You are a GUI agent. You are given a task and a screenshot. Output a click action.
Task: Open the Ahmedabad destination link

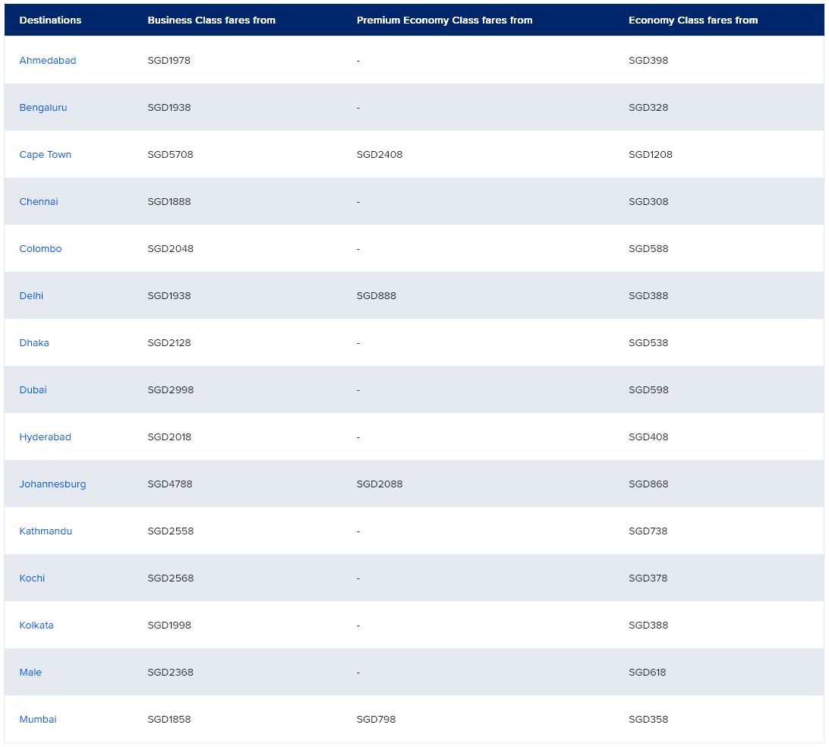click(48, 61)
